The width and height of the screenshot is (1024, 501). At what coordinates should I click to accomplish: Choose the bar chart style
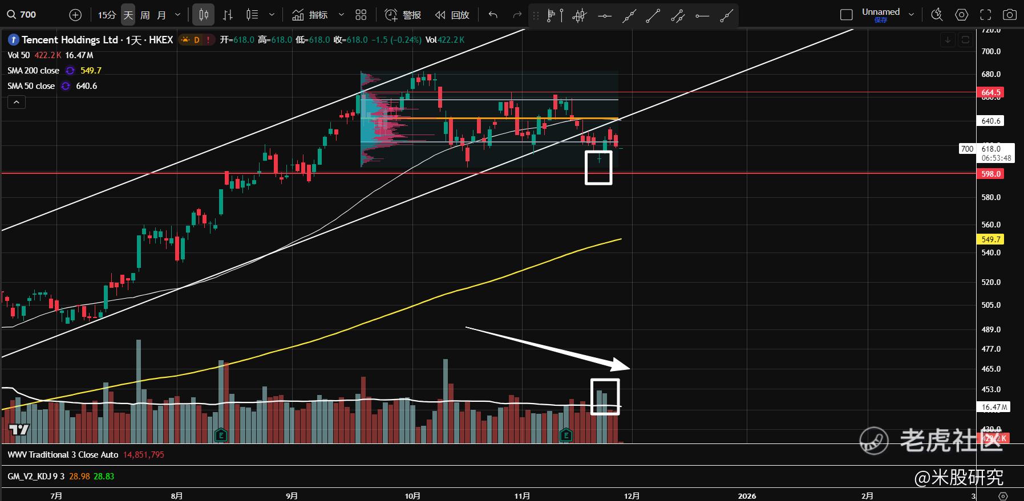point(228,15)
